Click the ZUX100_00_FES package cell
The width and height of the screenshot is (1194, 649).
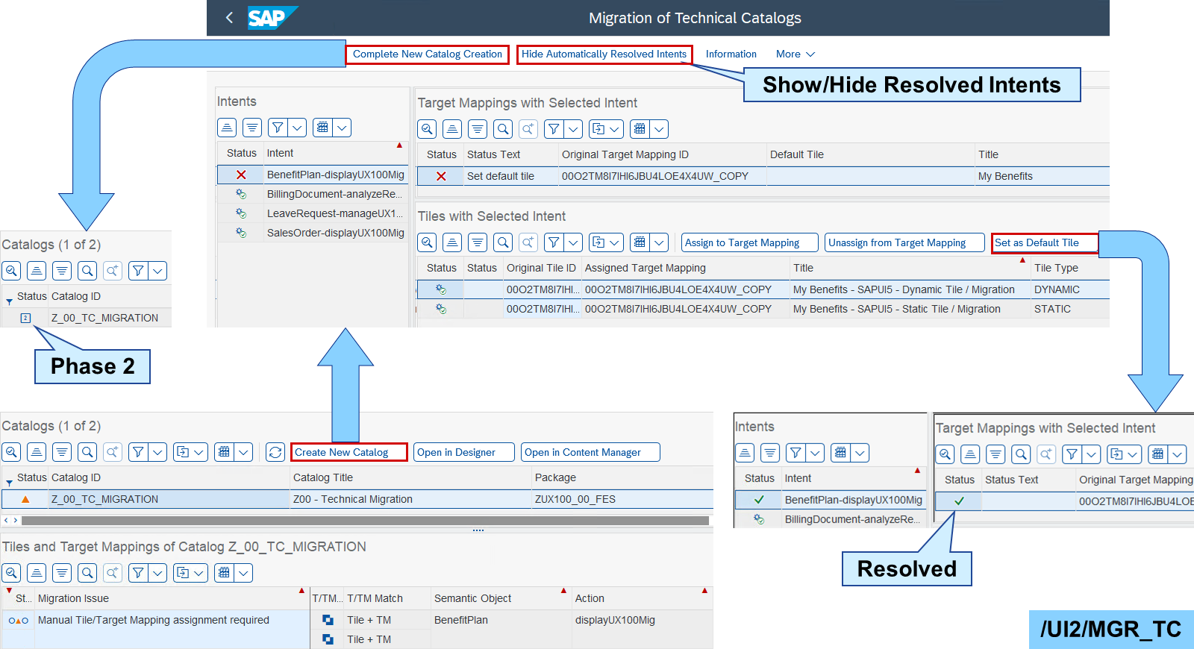click(622, 499)
